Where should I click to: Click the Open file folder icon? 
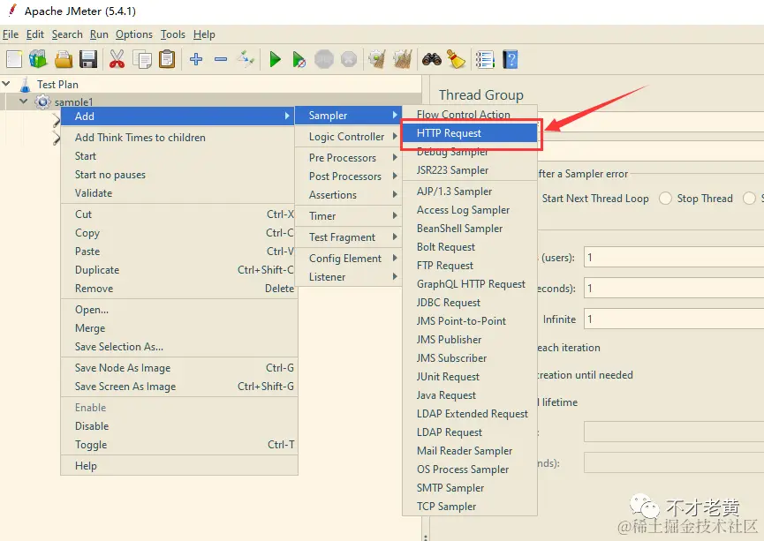pyautogui.click(x=64, y=59)
